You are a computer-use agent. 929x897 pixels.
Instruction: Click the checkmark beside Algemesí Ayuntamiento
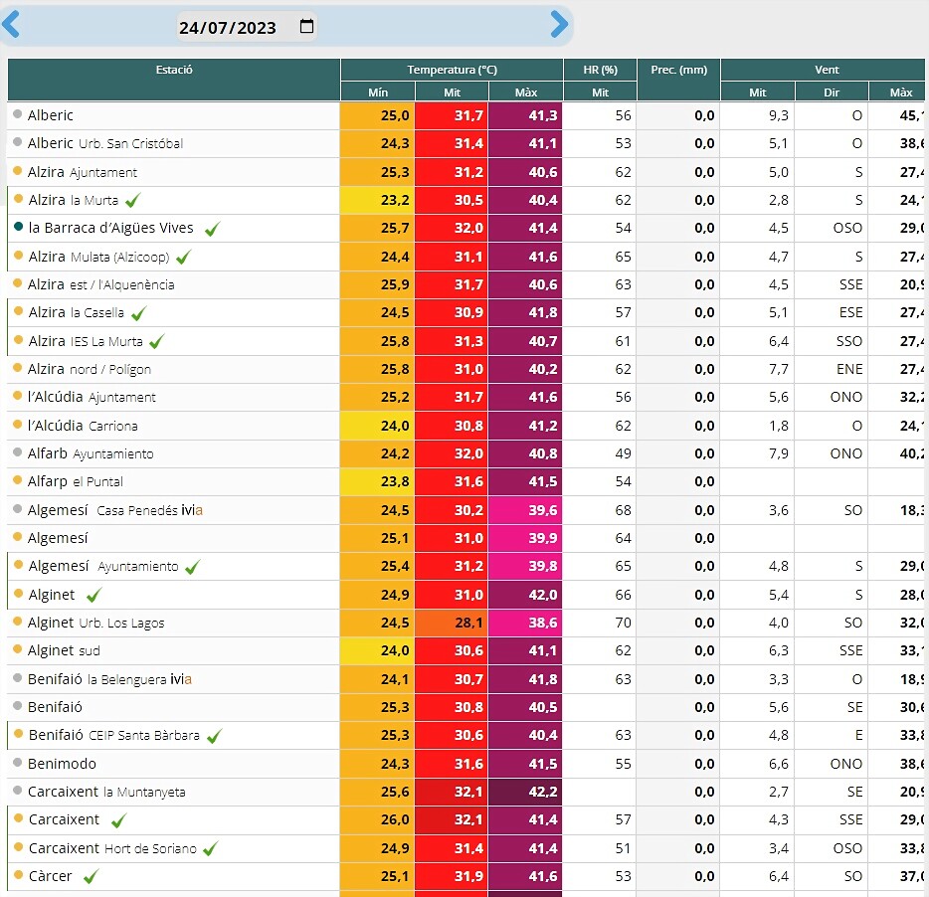click(193, 567)
